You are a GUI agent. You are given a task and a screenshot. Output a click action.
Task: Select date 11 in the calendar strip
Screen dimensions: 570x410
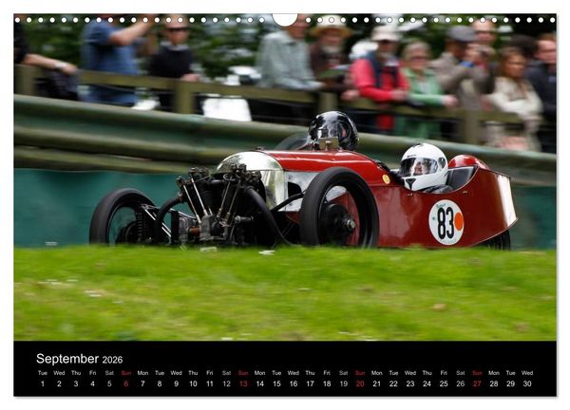210,383
